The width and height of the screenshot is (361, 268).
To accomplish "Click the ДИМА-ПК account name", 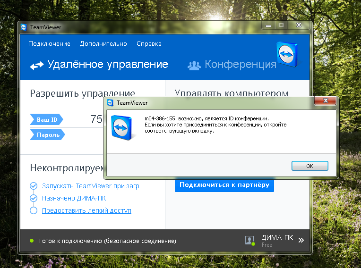I will pos(277,237).
